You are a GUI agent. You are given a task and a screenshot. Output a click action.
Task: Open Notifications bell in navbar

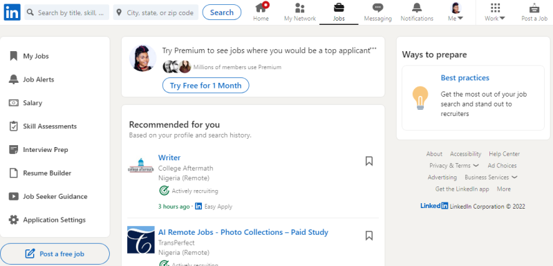[417, 12]
